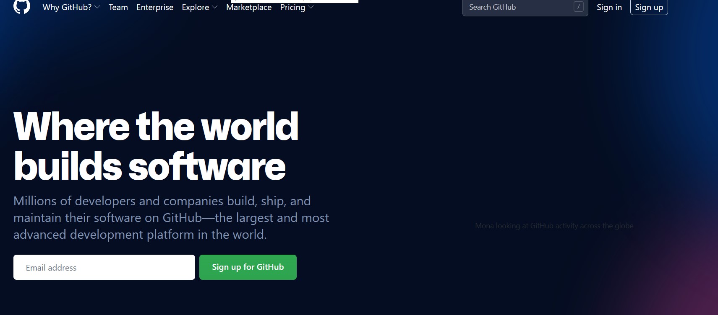718x315 pixels.
Task: Open the Team page
Action: (x=118, y=7)
